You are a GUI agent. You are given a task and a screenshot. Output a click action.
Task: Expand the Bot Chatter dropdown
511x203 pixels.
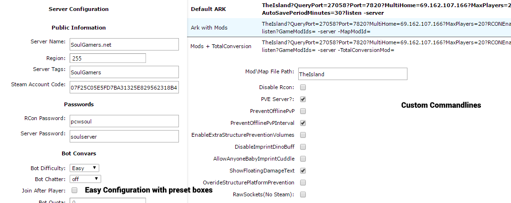[85, 179]
